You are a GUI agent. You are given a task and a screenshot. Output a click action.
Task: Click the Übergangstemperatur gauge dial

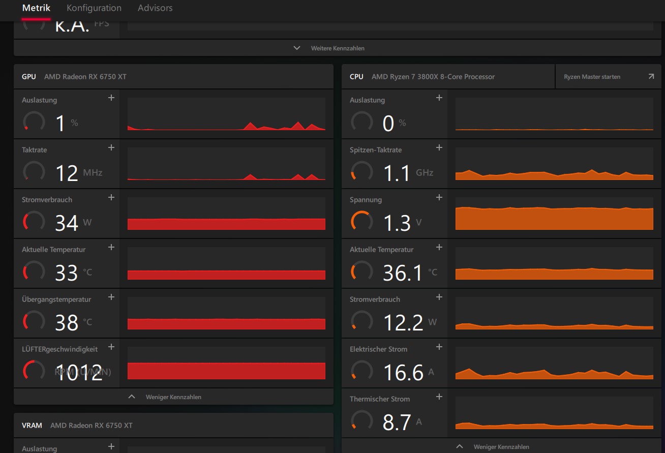pos(34,321)
